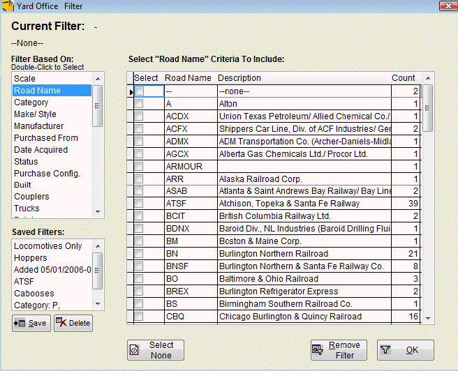Click down arrow of Road Name table scrollbar
The image size is (458, 371).
coord(428,318)
